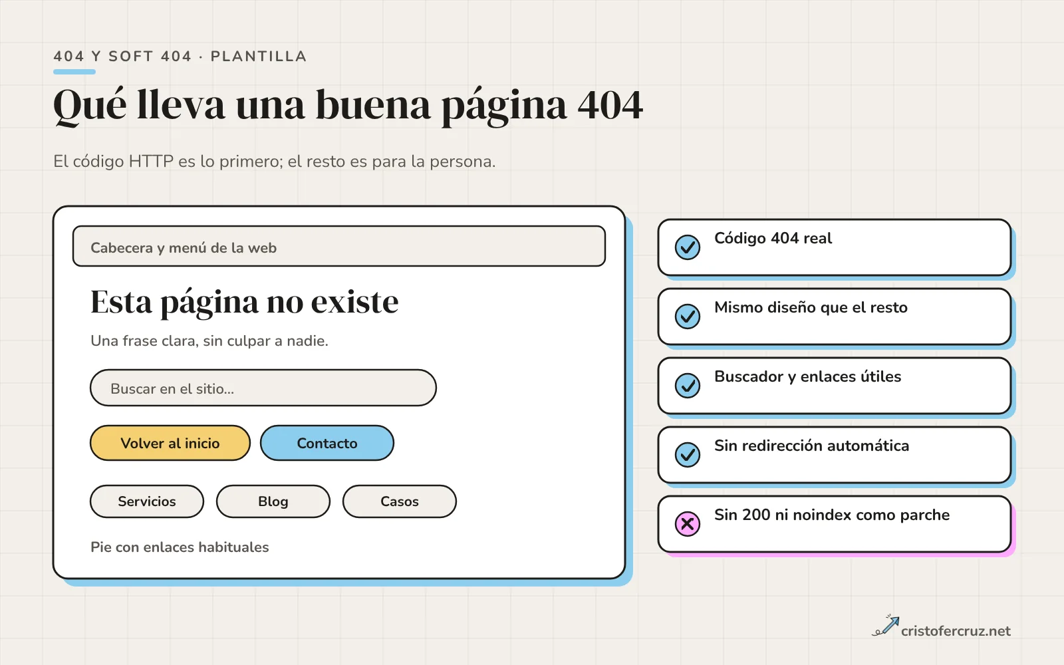Click the text Pie con enlaces habituales
Viewport: 1064px width, 665px height.
point(180,547)
